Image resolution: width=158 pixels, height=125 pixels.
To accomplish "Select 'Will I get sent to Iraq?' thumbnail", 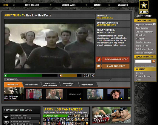I will coord(75,94).
